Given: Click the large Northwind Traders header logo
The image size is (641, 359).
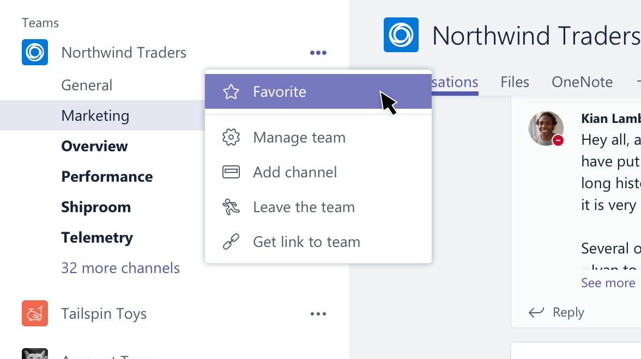Looking at the screenshot, I should coord(401,35).
